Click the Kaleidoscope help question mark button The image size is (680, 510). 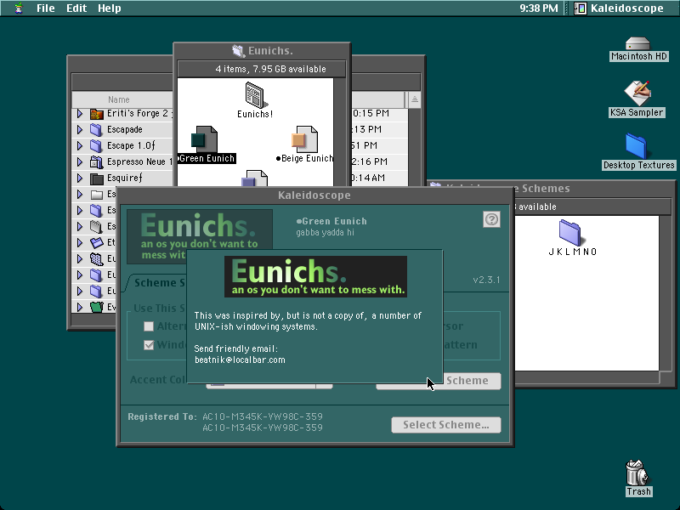coord(491,219)
